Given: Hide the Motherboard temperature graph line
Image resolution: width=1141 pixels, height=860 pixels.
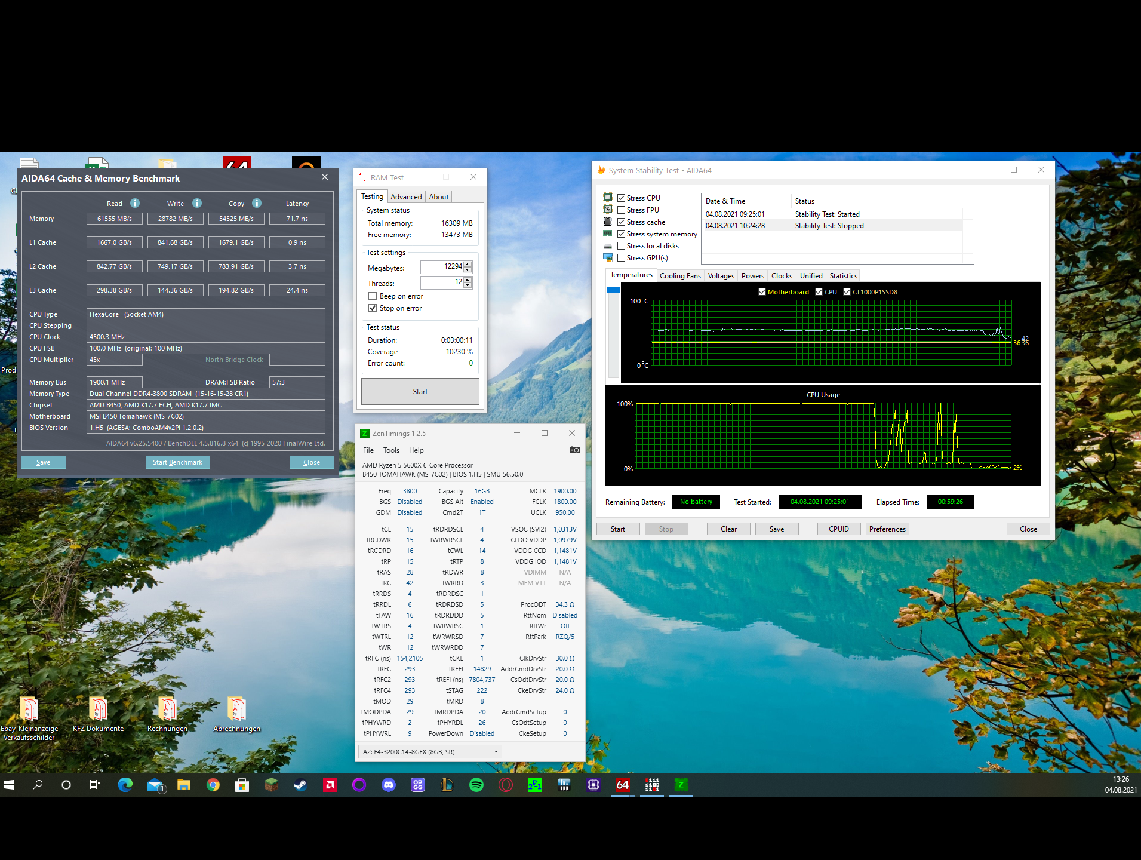Looking at the screenshot, I should tap(762, 292).
